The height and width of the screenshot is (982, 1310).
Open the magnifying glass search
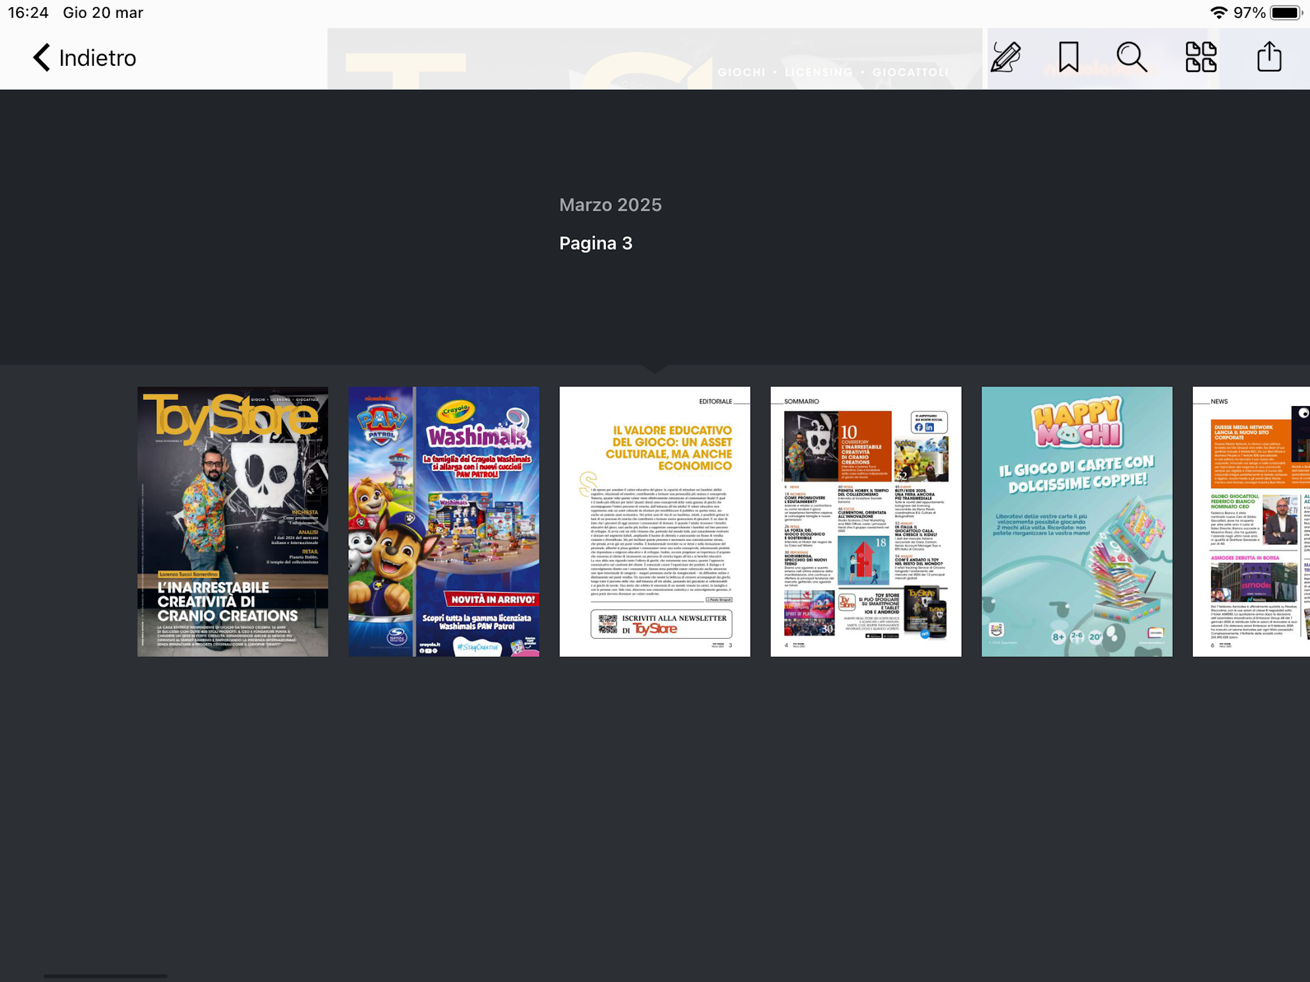(1131, 58)
